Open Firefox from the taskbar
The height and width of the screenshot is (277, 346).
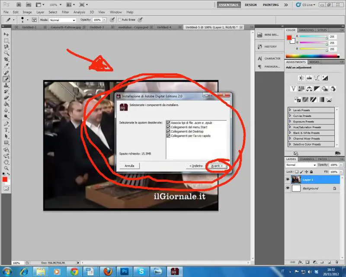pyautogui.click(x=107, y=271)
